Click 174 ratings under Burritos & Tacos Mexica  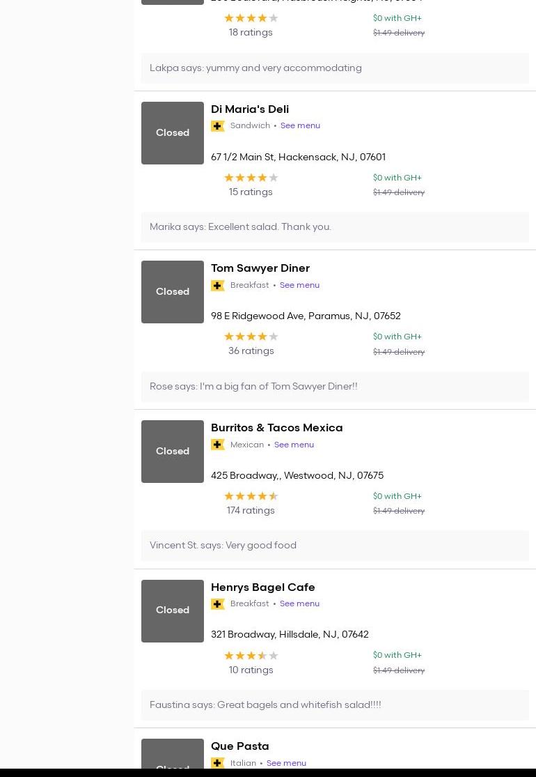tap(251, 511)
